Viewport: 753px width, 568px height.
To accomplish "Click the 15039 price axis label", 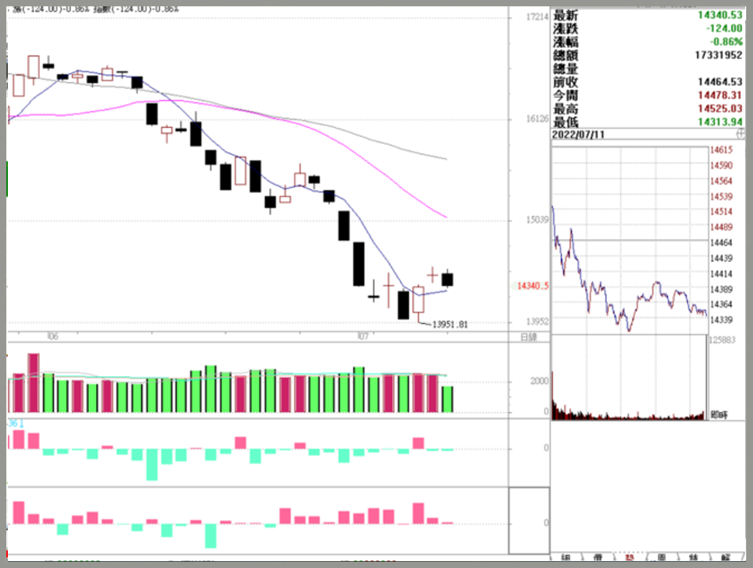I will point(537,219).
